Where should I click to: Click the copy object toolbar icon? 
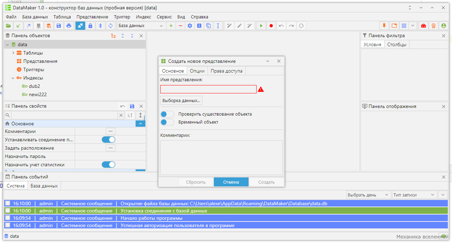click(209, 26)
